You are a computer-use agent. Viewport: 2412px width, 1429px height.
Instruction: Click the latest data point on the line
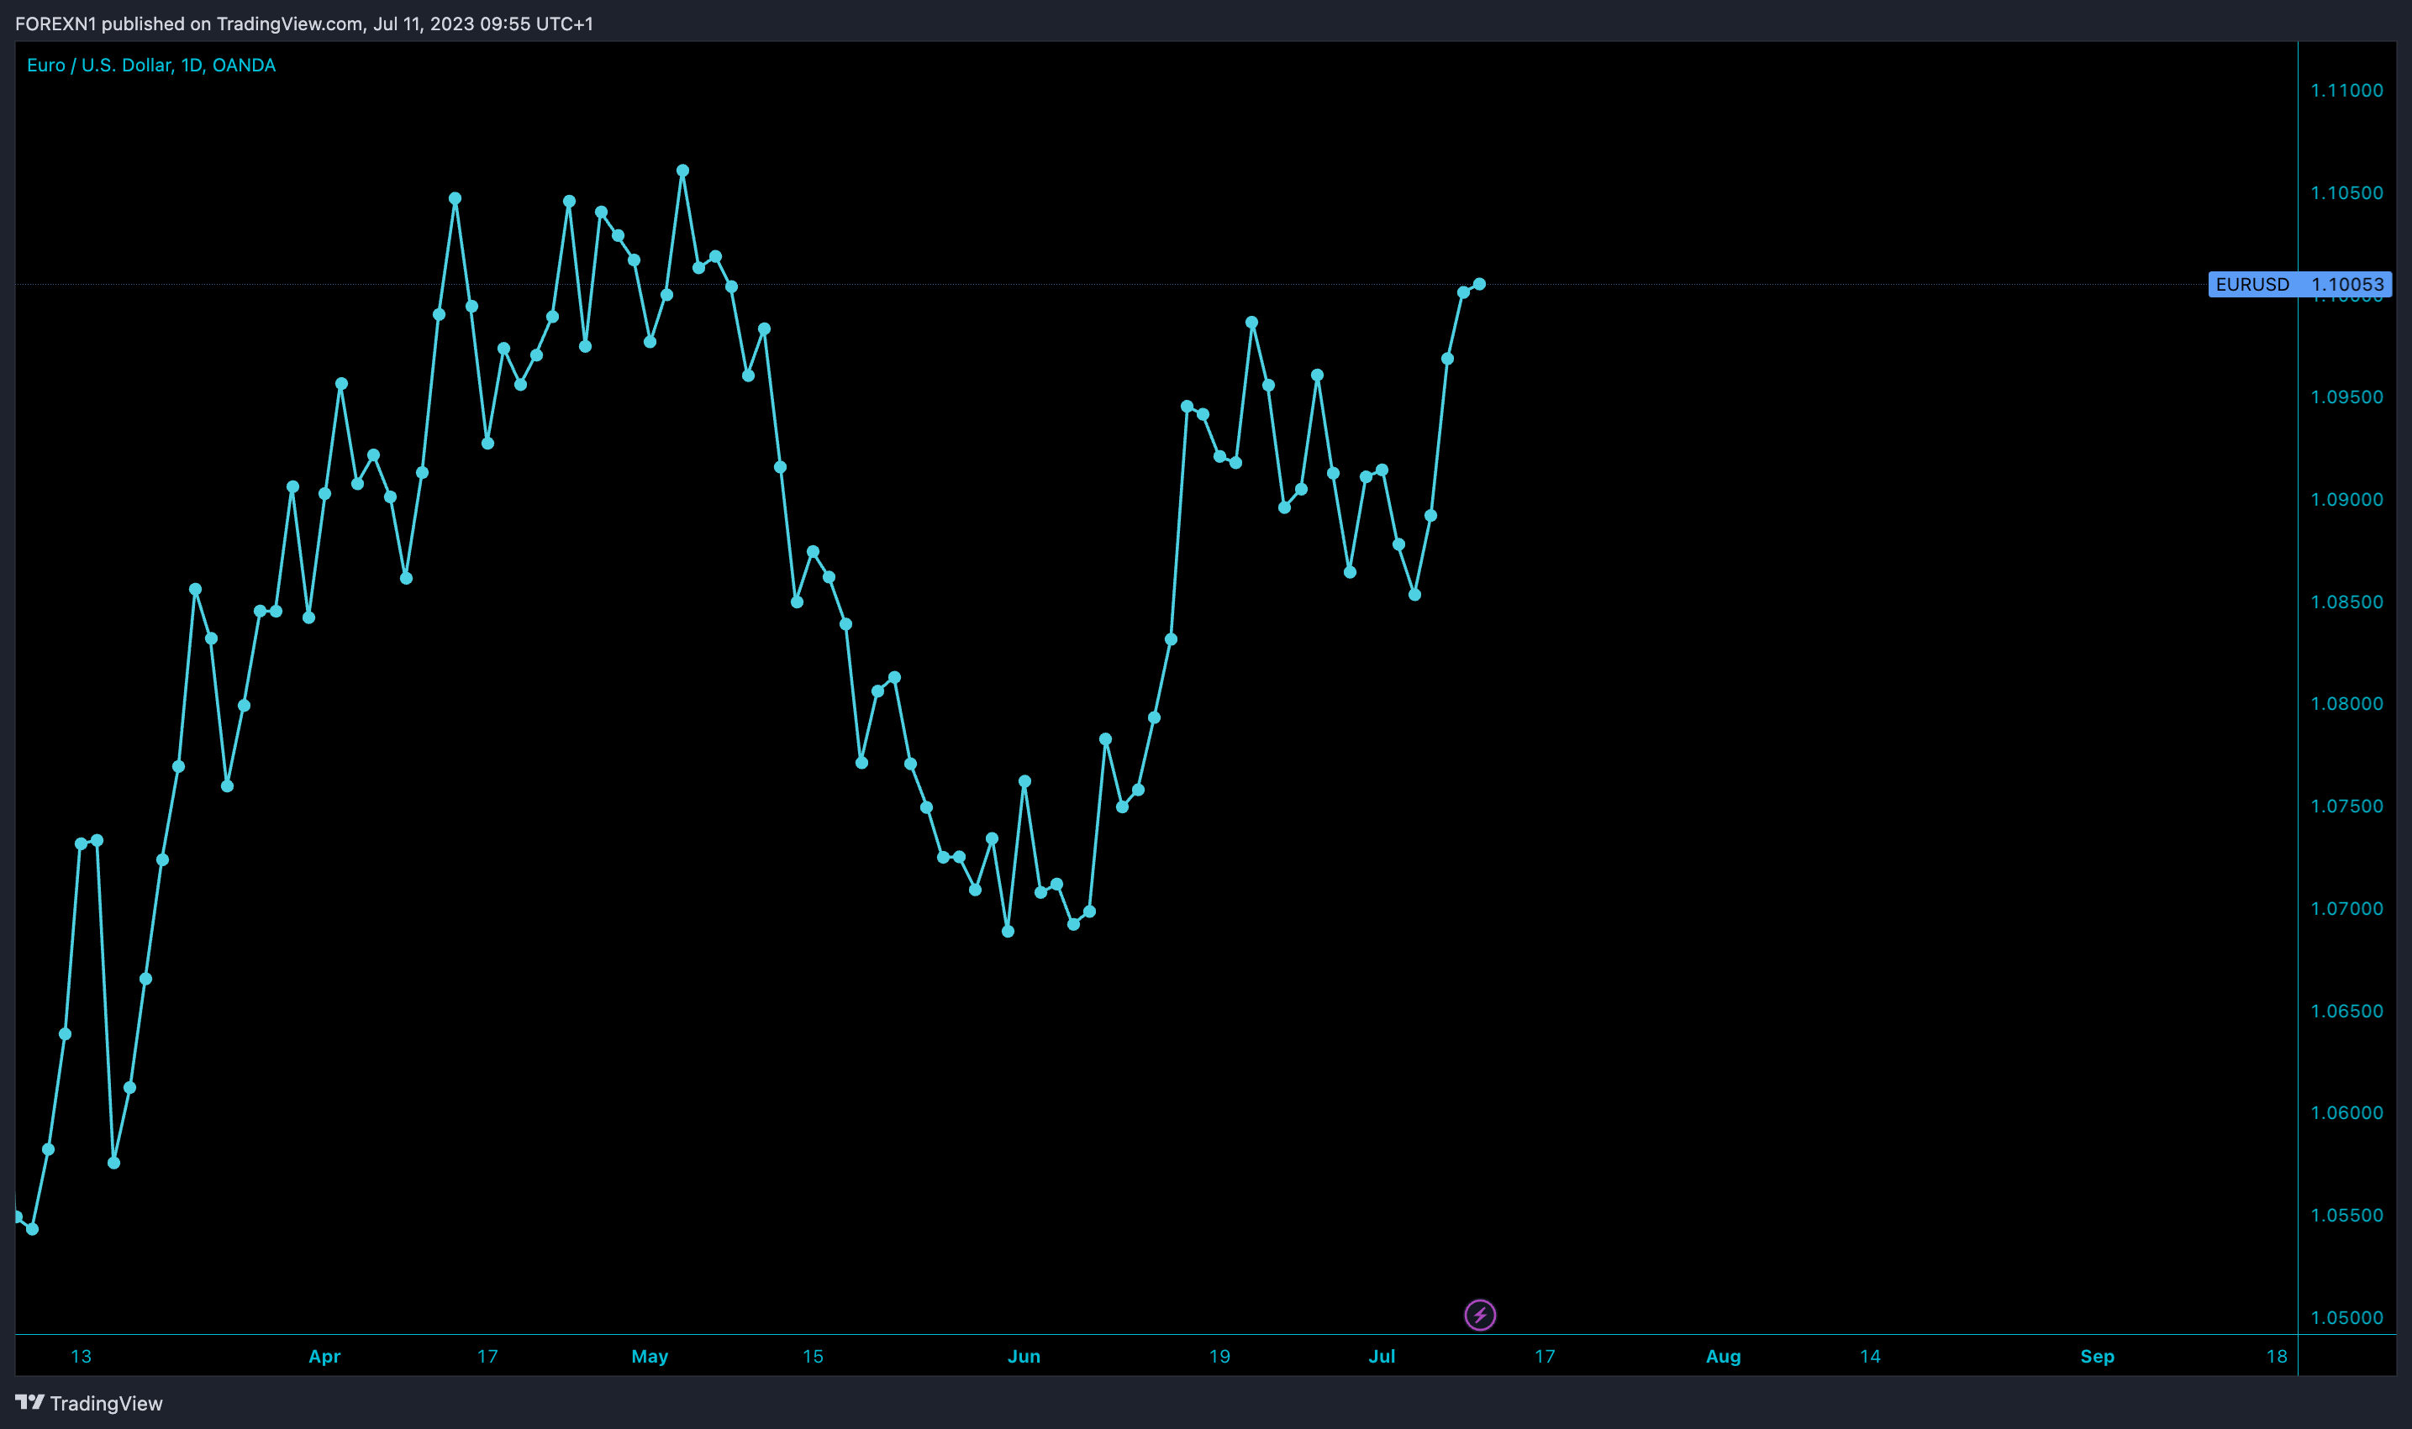click(1480, 284)
